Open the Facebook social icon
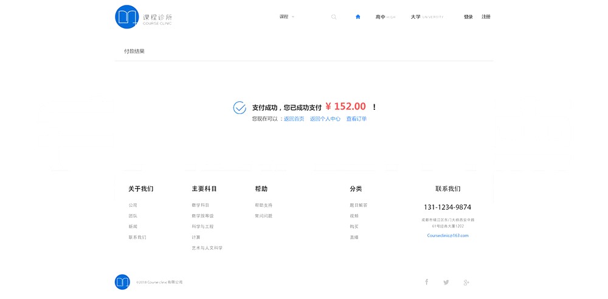Image resolution: width=608 pixels, height=299 pixels. [426, 282]
